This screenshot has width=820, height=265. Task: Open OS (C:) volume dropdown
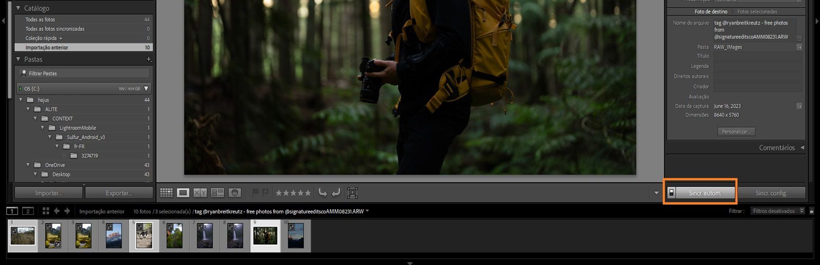coord(146,89)
